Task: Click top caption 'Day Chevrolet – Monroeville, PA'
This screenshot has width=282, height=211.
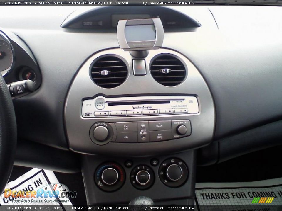Action: [167, 3]
